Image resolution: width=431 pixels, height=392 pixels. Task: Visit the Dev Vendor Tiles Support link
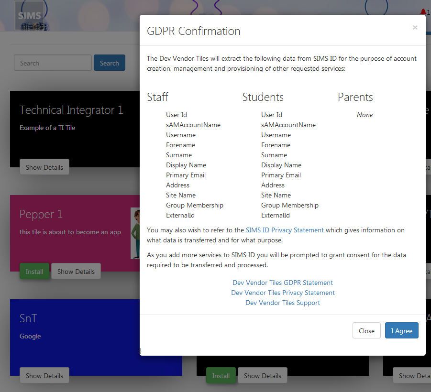[283, 303]
